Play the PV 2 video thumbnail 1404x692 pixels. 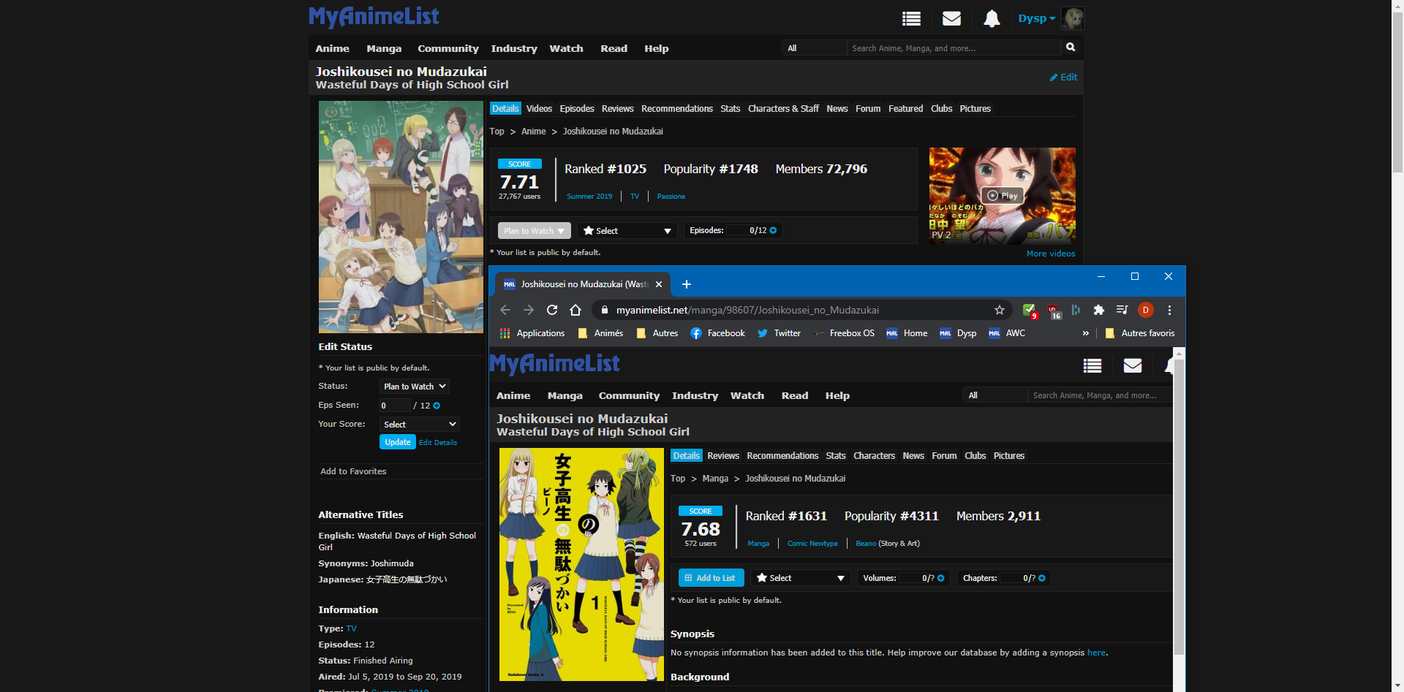tap(1002, 195)
